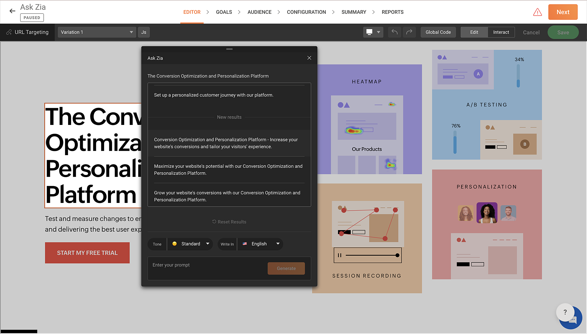Click the help question mark button
Image resolution: width=587 pixels, height=334 pixels.
pos(565,312)
